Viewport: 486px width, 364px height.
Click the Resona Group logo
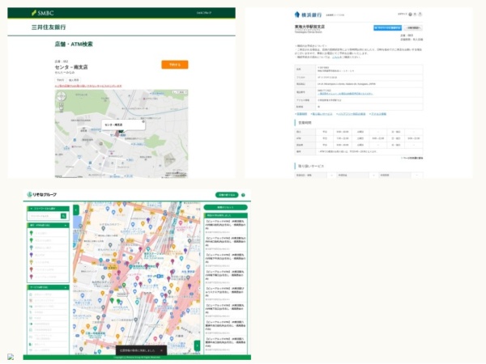pos(42,194)
